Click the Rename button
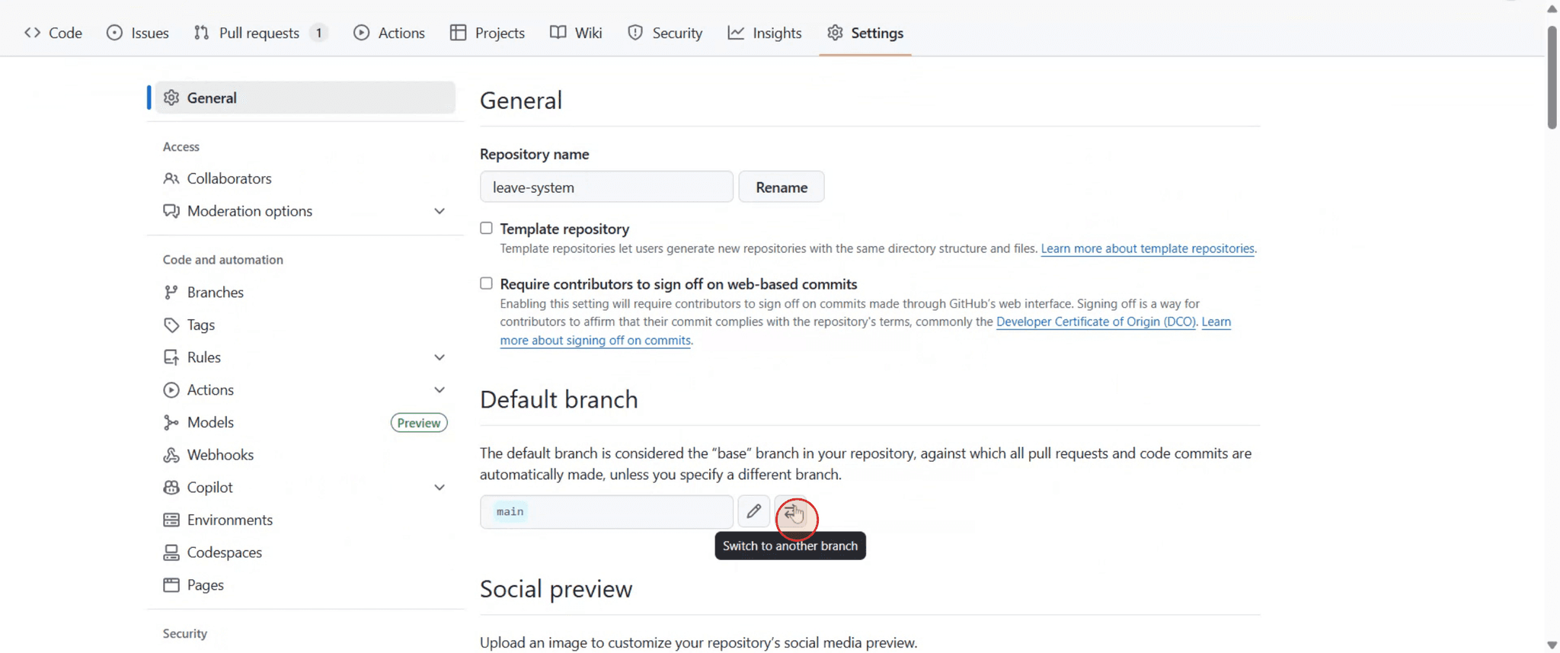Image resolution: width=1560 pixels, height=653 pixels. pyautogui.click(x=781, y=186)
